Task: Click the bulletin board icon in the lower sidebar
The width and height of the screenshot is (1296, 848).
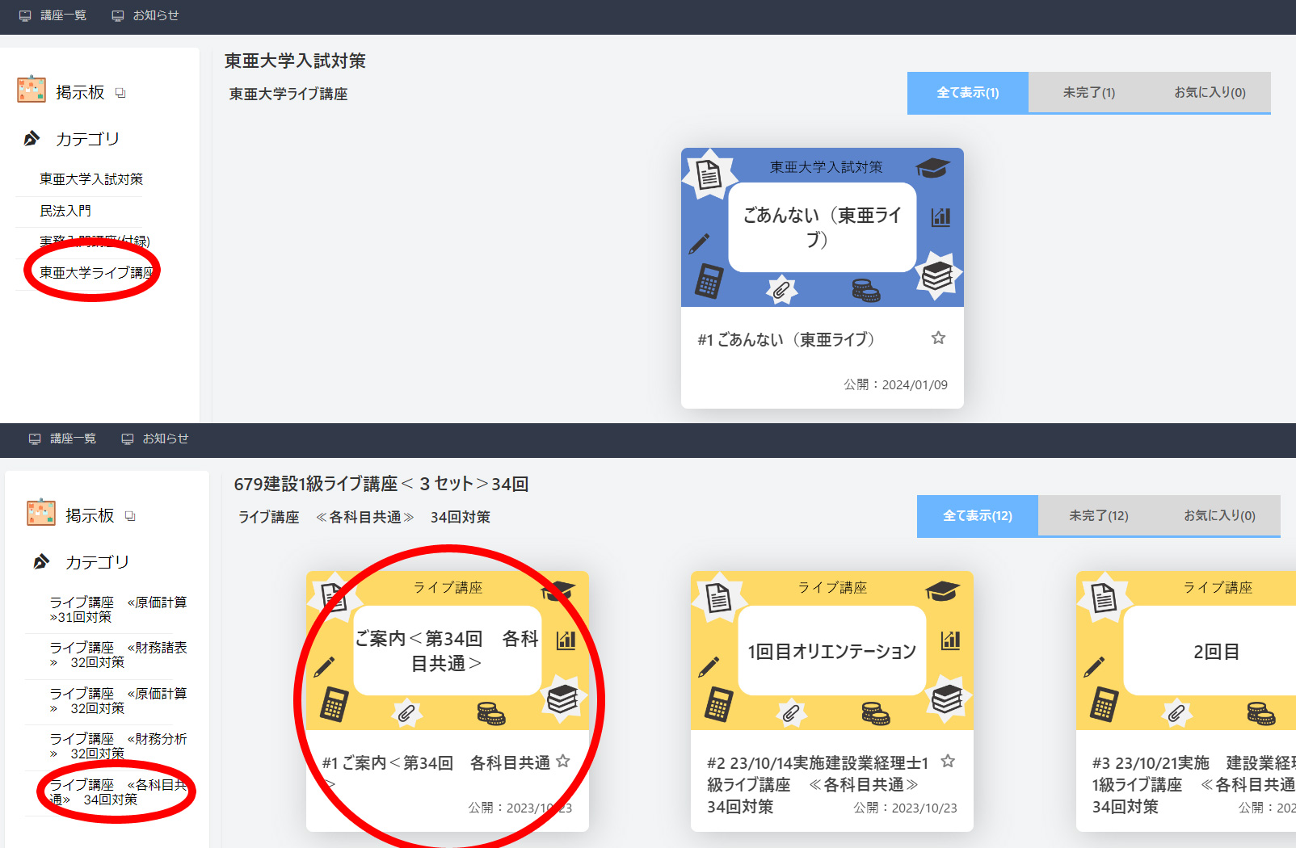Action: [41, 513]
